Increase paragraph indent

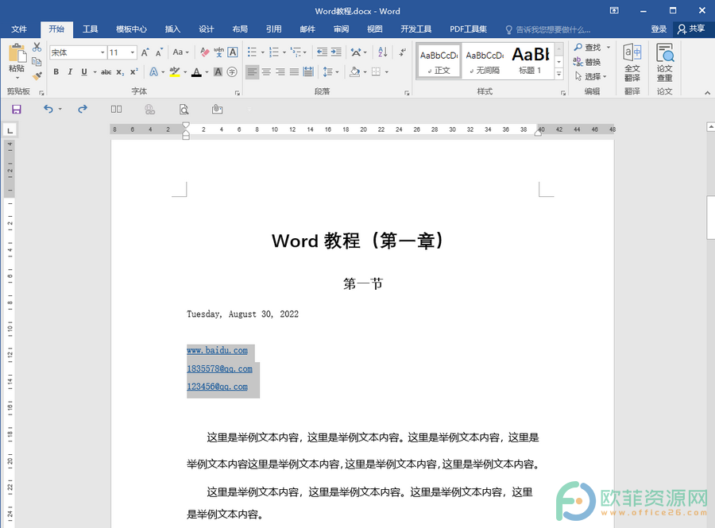pos(336,52)
